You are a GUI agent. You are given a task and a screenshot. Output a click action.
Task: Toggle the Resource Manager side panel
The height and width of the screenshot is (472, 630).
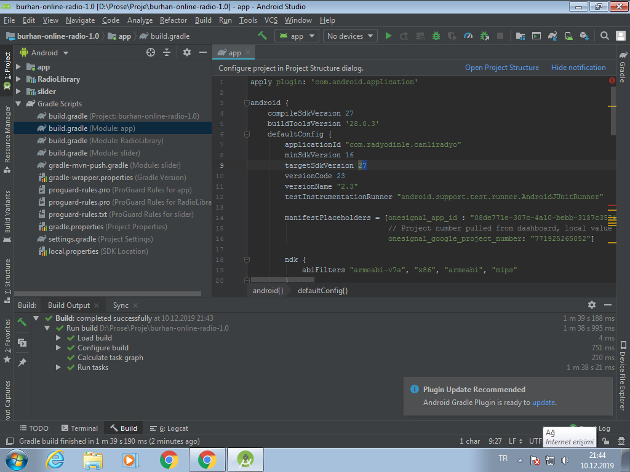tap(7, 140)
